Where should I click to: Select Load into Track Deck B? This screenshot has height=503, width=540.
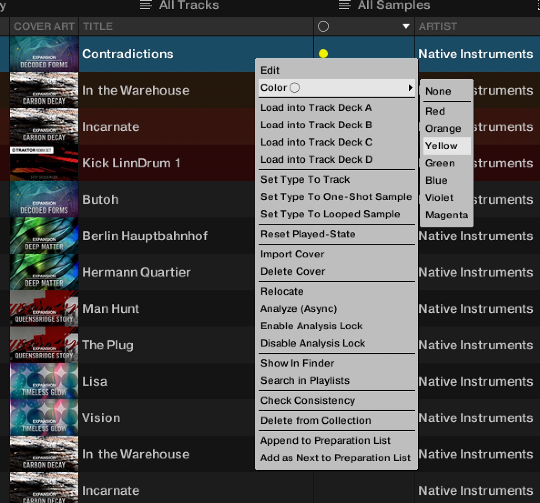[316, 125]
